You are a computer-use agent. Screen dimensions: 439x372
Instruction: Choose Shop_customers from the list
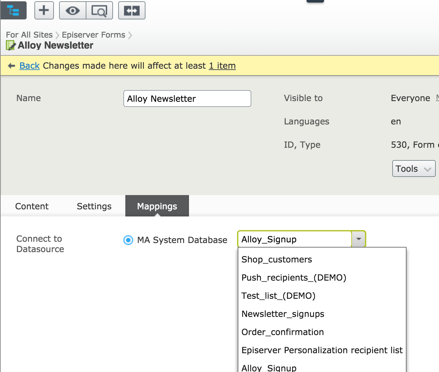(x=277, y=260)
